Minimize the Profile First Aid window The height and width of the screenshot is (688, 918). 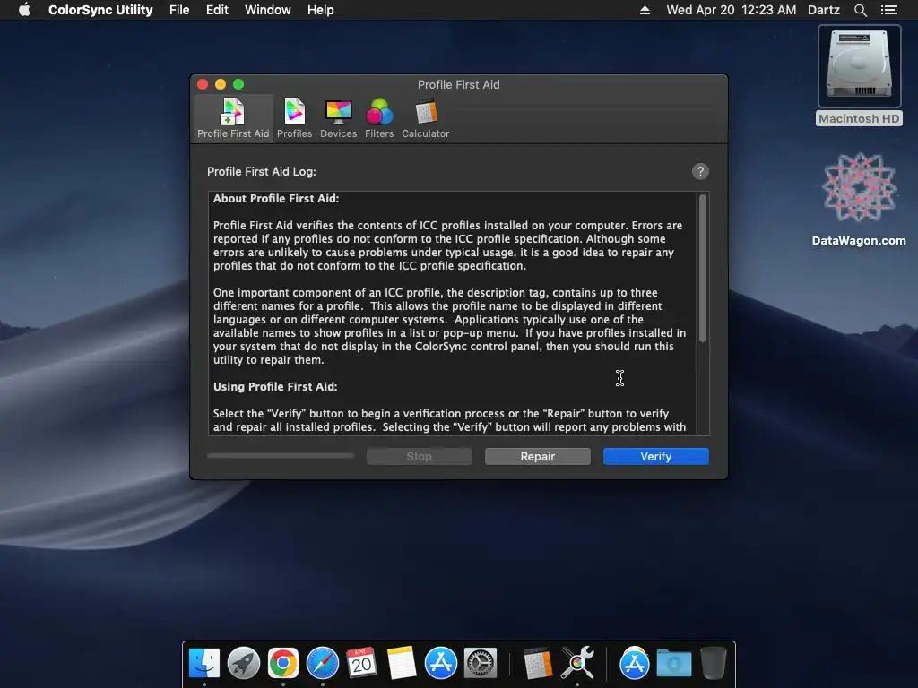[x=221, y=84]
